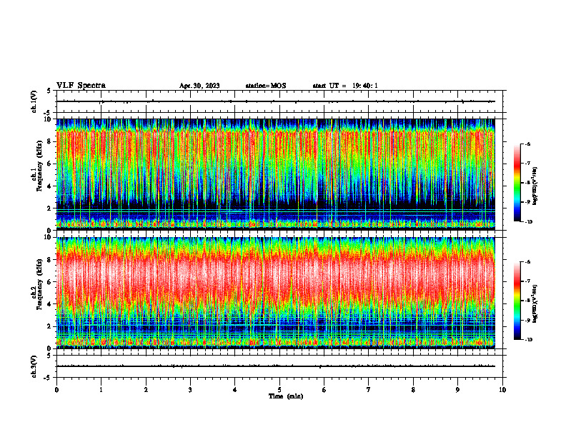Click the "-6" label on ch.1 color bar

[x=527, y=144]
